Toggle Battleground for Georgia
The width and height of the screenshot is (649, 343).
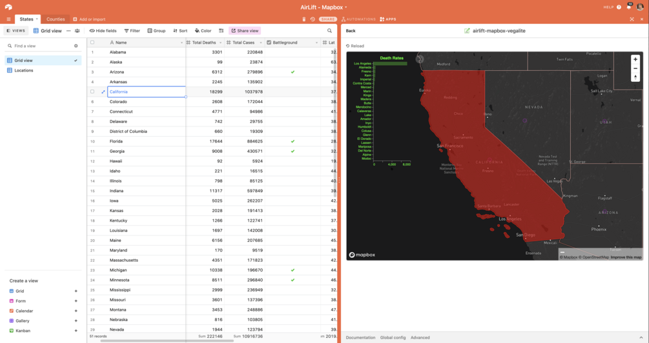point(293,152)
